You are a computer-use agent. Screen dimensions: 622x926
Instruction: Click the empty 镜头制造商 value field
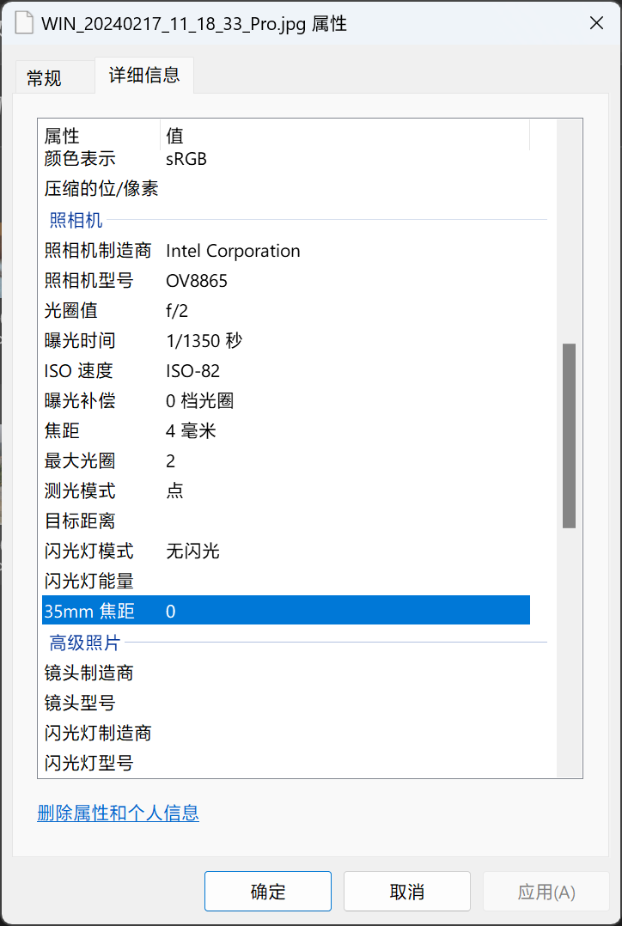tap(347, 673)
